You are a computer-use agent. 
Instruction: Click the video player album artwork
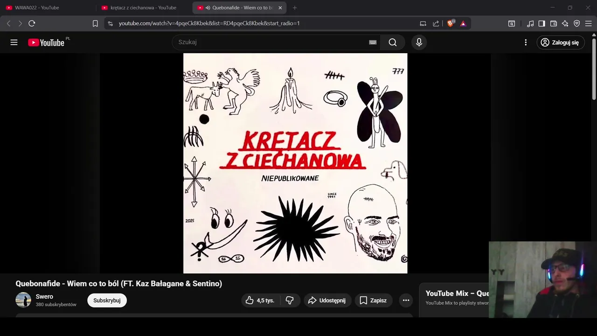pos(295,163)
